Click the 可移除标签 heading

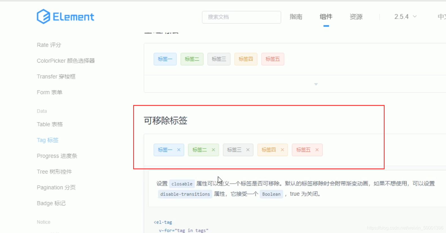pyautogui.click(x=166, y=120)
